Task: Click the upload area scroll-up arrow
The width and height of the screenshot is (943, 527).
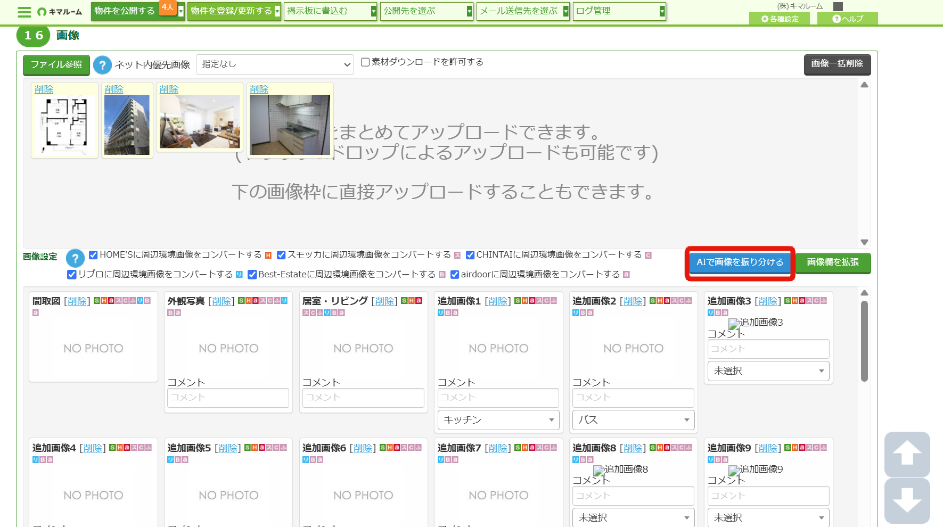Action: (864, 85)
